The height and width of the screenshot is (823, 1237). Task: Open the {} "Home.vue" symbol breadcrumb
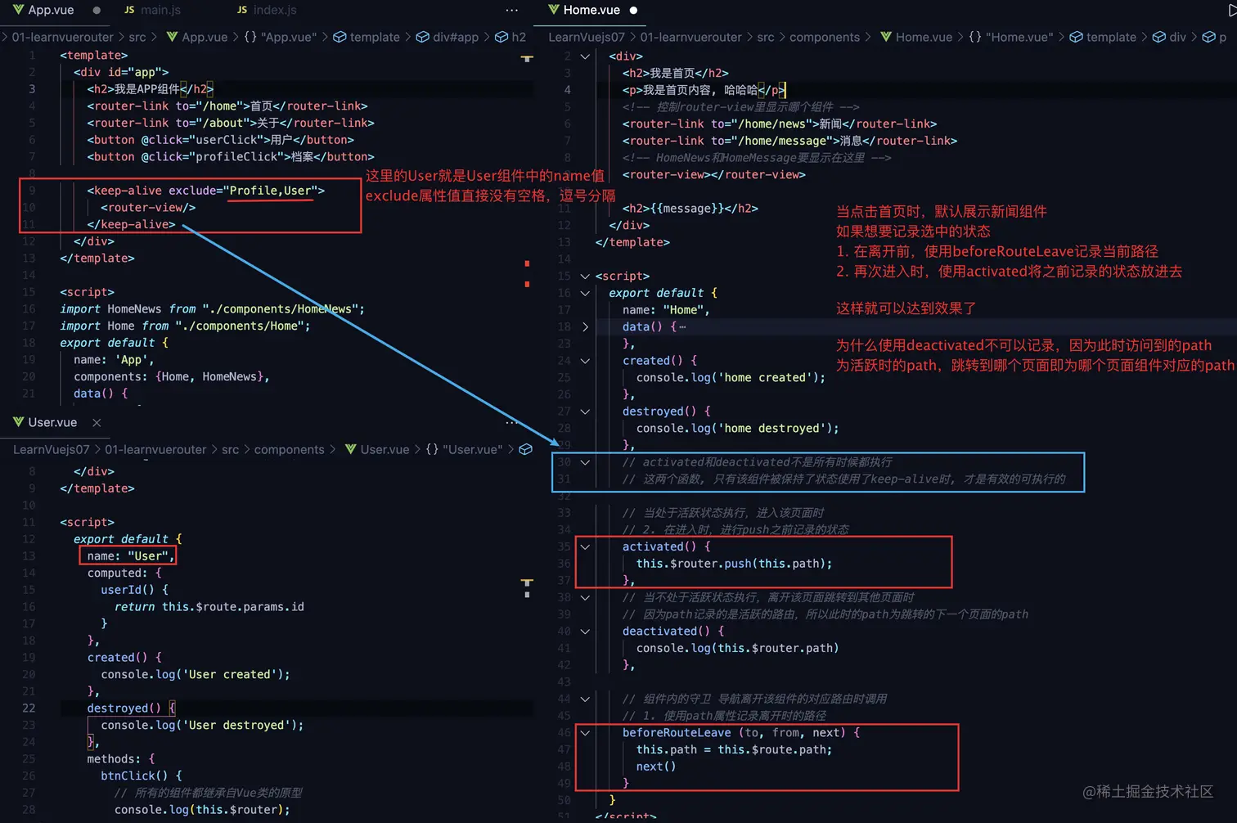pyautogui.click(x=1011, y=37)
